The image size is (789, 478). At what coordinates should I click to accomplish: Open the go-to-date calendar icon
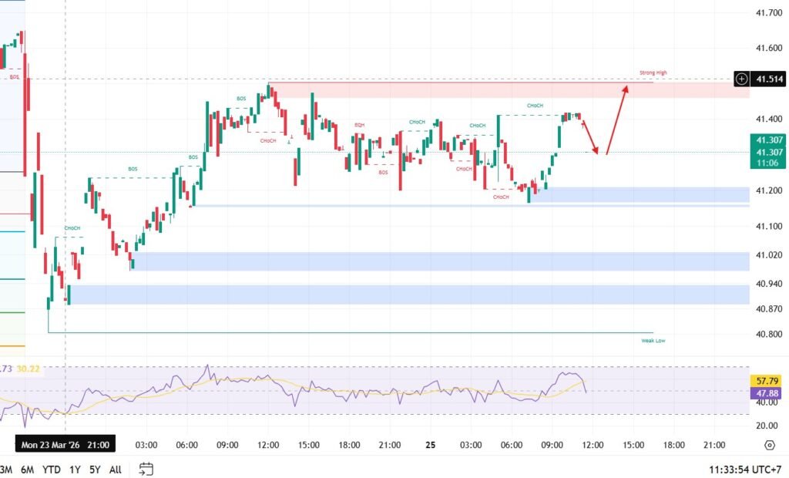click(x=146, y=469)
